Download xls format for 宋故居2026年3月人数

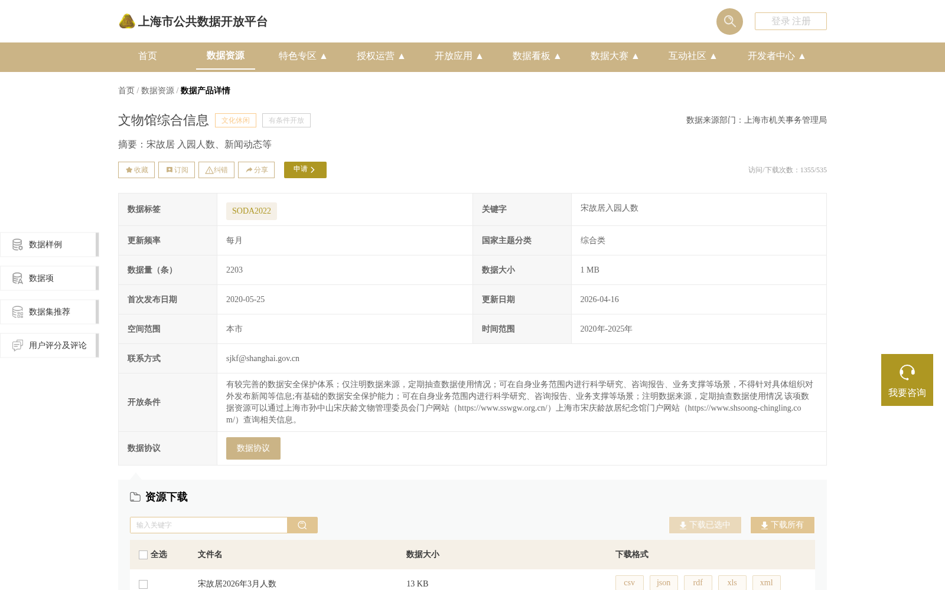(732, 583)
